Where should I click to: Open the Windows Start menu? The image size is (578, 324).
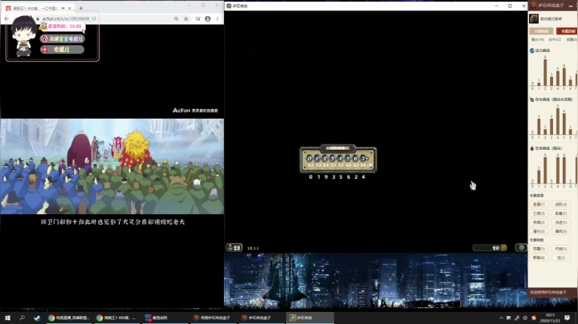(7, 318)
